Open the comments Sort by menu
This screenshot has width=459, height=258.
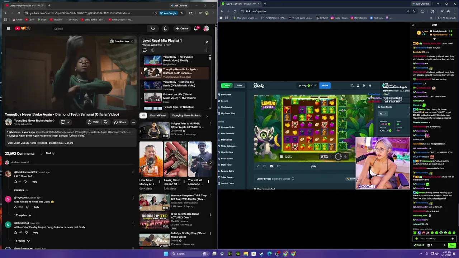(47, 153)
